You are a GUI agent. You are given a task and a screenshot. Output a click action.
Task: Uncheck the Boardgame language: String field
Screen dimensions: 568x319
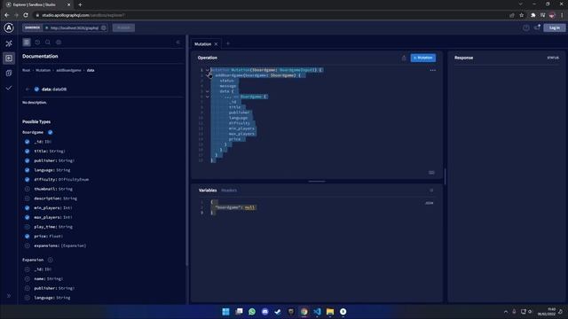(x=28, y=170)
